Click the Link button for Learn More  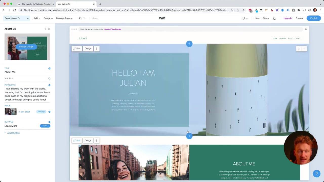(45, 126)
